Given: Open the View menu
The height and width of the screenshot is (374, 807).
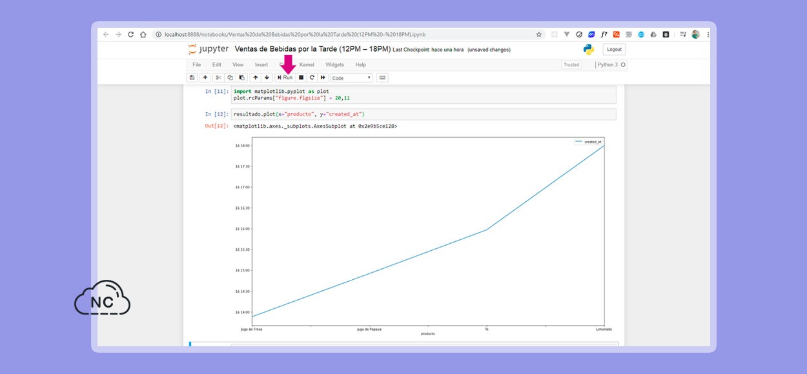Looking at the screenshot, I should pos(238,64).
